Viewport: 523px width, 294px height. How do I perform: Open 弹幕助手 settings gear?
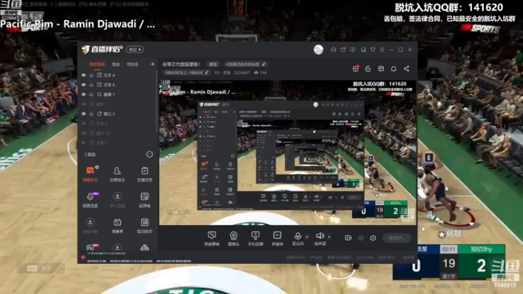coord(97,167)
